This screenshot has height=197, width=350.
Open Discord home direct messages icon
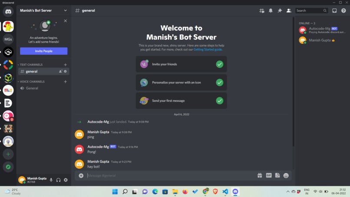[x=8, y=12]
